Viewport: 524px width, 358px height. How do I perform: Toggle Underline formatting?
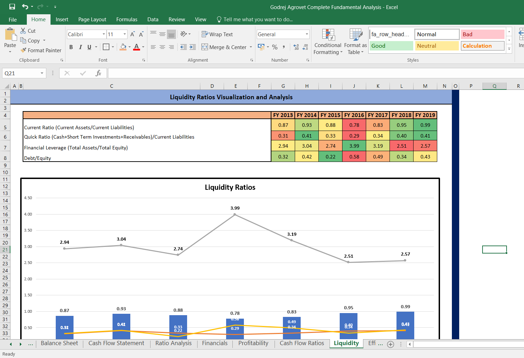tap(90, 47)
